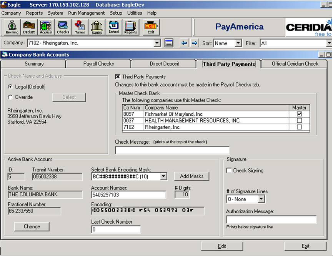
Task: Select the Third Party Payments tab
Action: coord(229,64)
